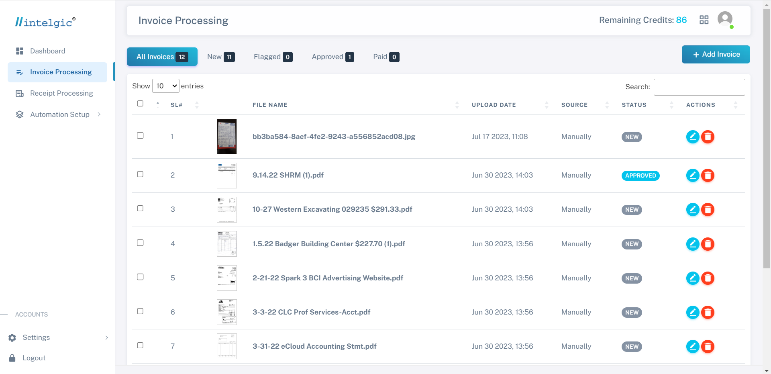This screenshot has height=374, width=771.
Task: Check the checkbox for invoice row 3
Action: click(x=140, y=208)
